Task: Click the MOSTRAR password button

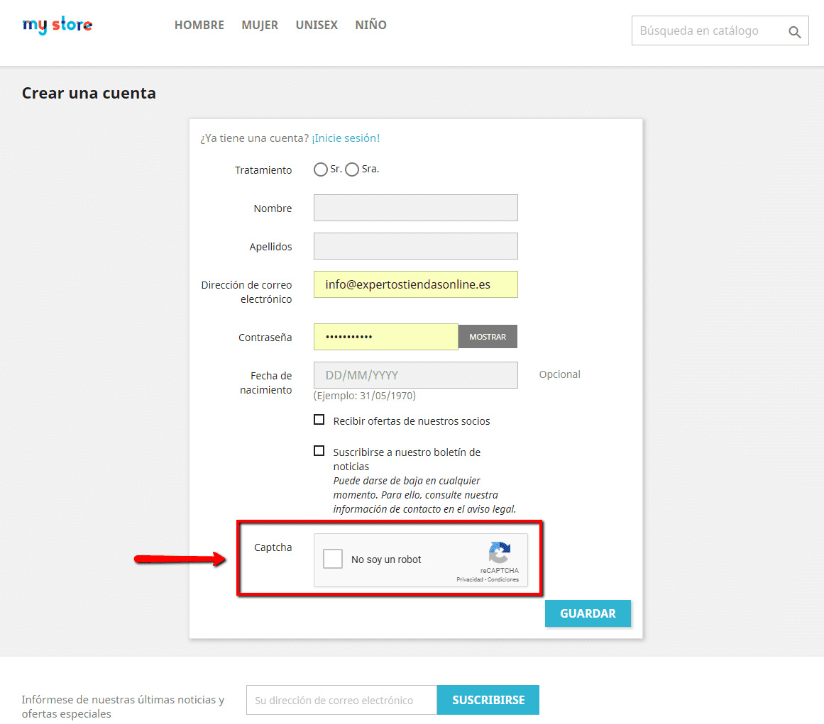Action: pyautogui.click(x=488, y=336)
